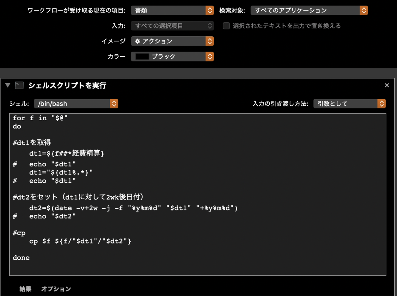Open the disabled すべての選択項目 input dropdown
397x296 pixels.
click(172, 26)
